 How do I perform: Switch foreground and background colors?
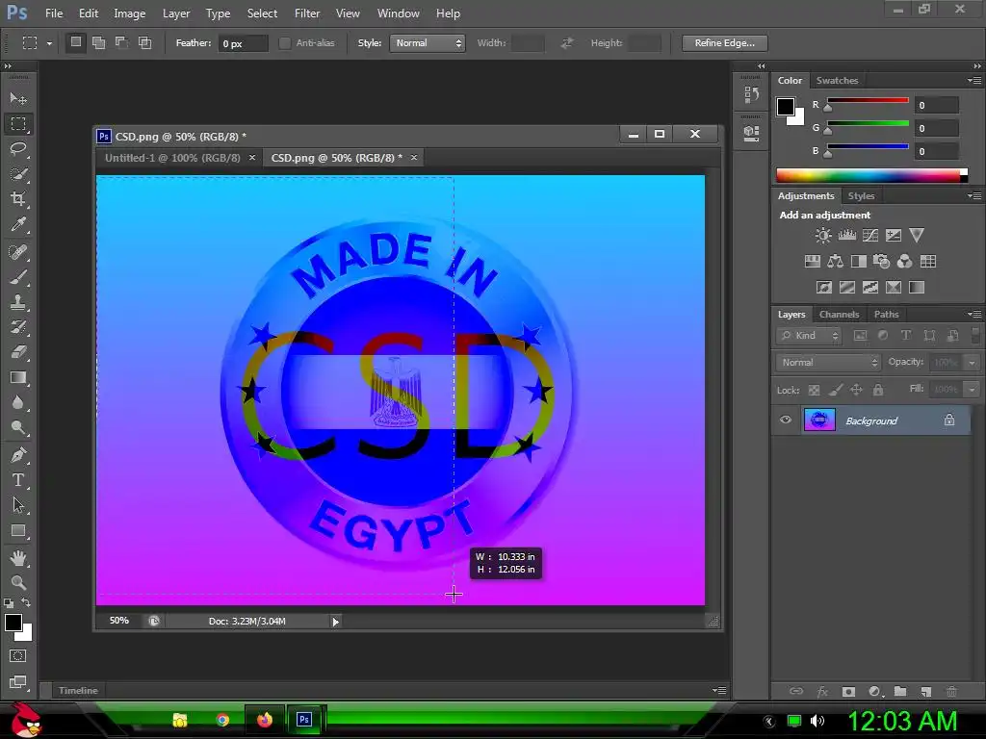click(26, 602)
